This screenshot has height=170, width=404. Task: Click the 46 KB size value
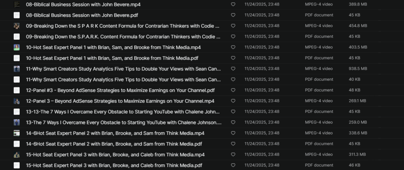point(354,165)
